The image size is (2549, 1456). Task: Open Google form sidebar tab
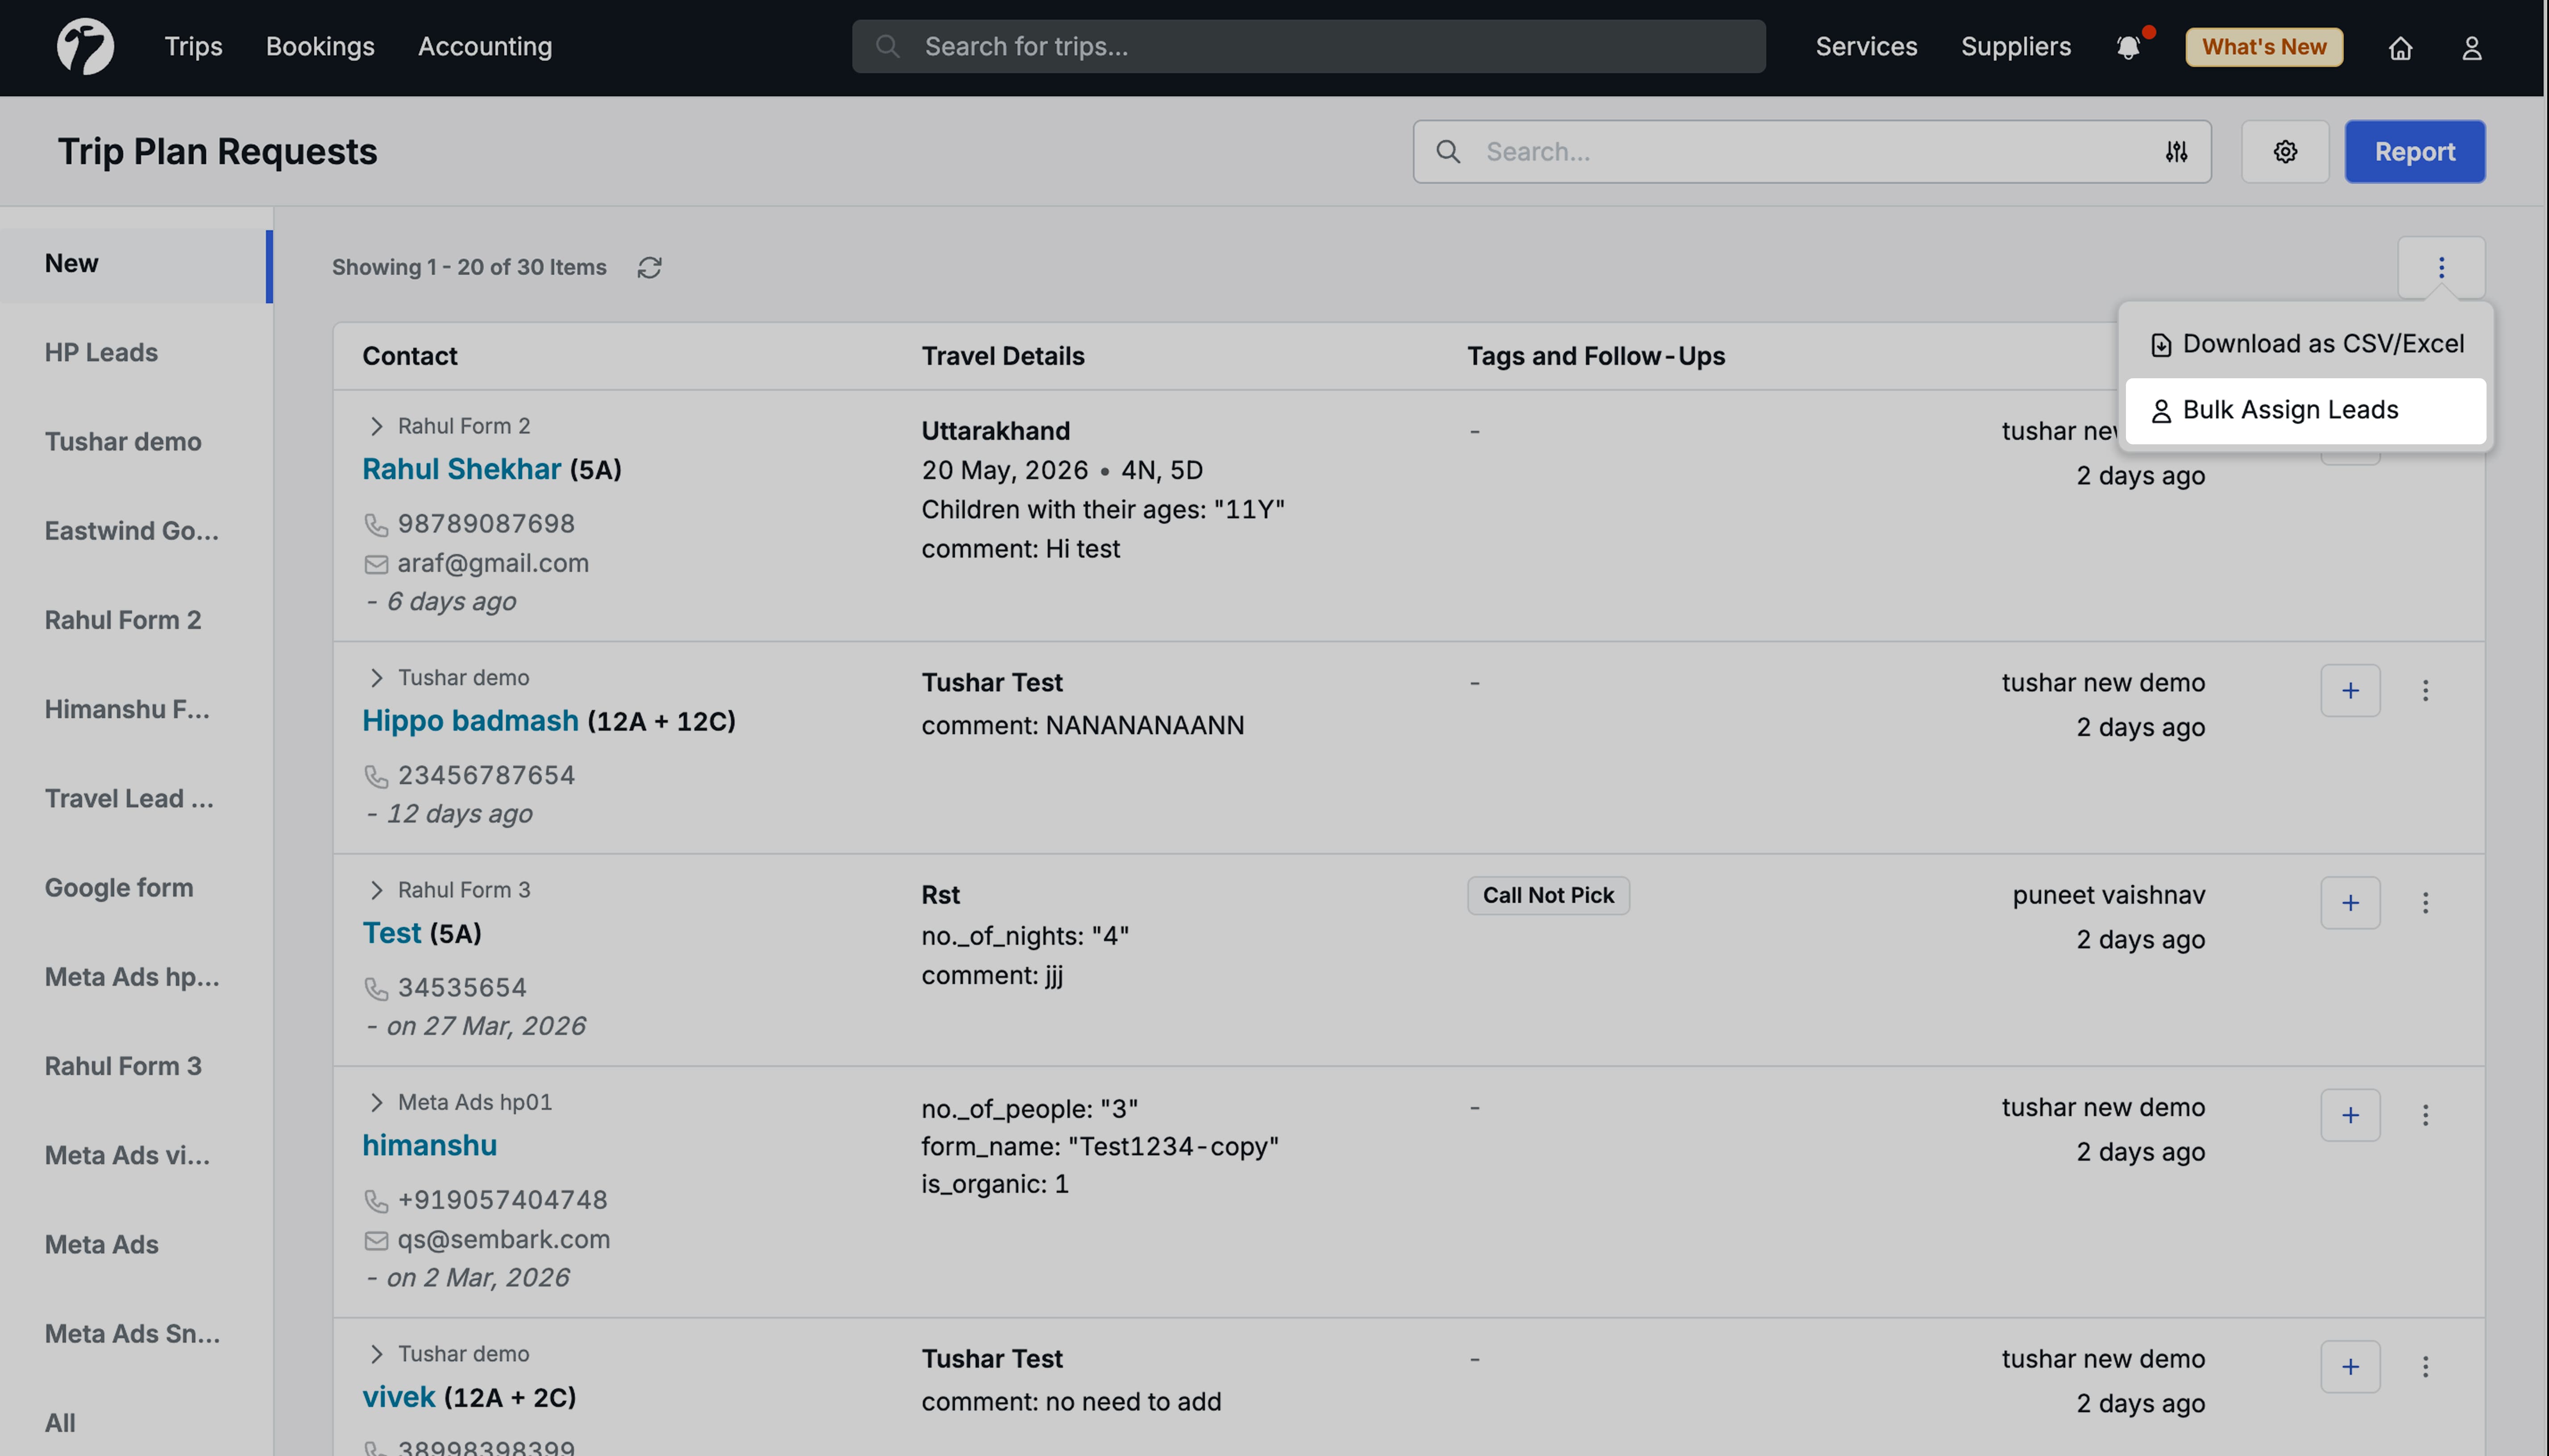click(x=136, y=888)
